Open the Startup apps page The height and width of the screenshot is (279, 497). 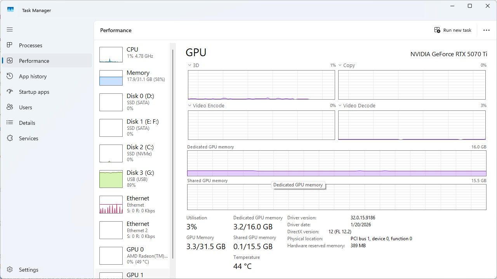[x=47, y=92]
